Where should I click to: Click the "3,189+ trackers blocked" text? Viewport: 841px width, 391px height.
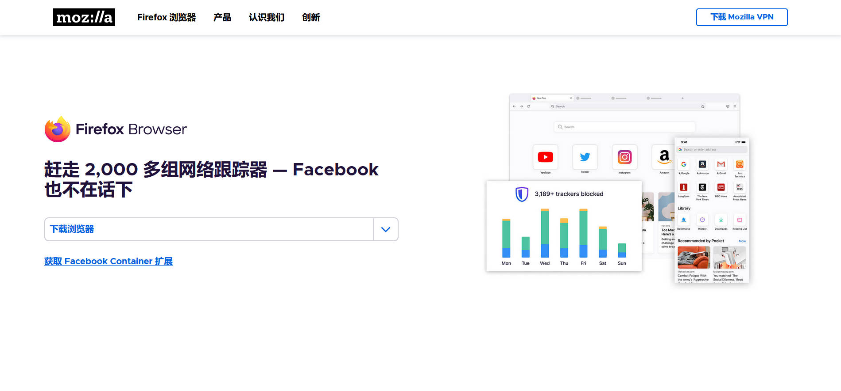click(x=569, y=194)
